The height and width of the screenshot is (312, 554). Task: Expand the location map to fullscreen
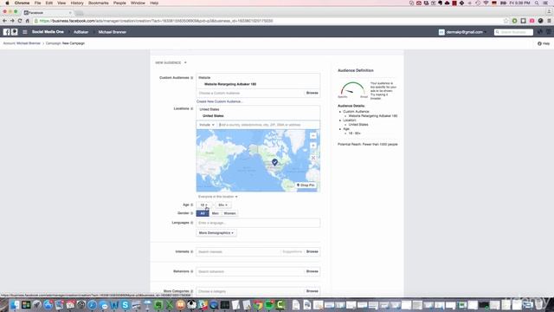(x=313, y=158)
